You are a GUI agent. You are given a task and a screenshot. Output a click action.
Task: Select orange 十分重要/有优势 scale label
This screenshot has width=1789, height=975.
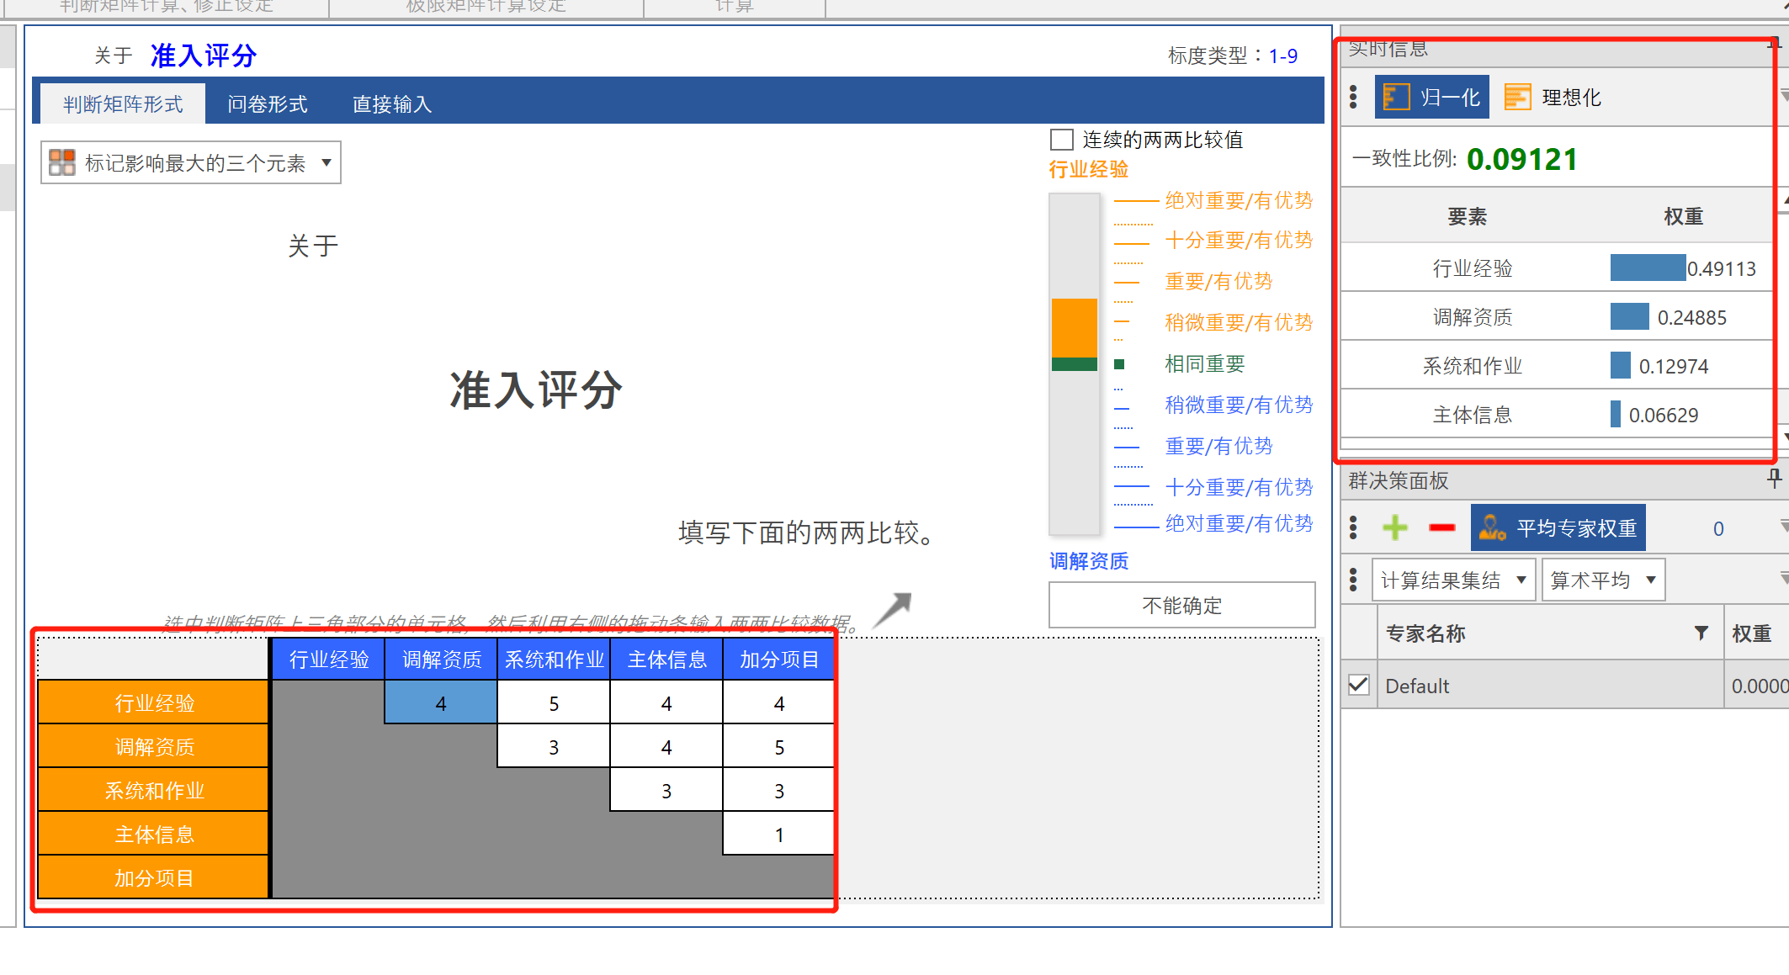coord(1239,240)
